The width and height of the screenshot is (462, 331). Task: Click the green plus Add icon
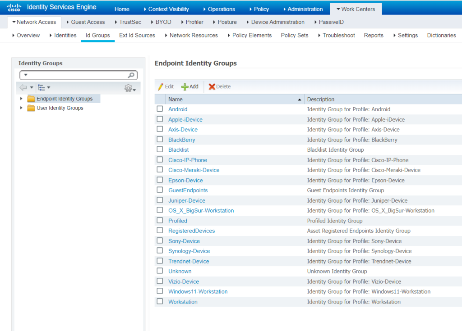tap(185, 86)
